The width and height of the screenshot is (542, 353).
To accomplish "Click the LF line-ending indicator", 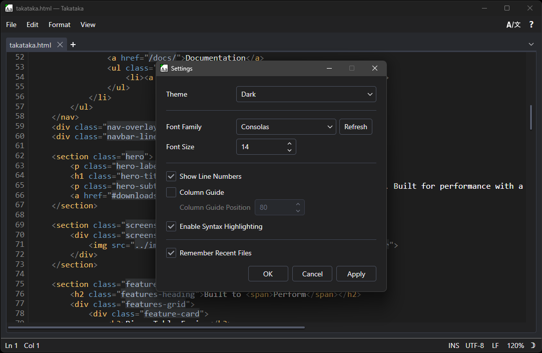I will click(x=495, y=345).
